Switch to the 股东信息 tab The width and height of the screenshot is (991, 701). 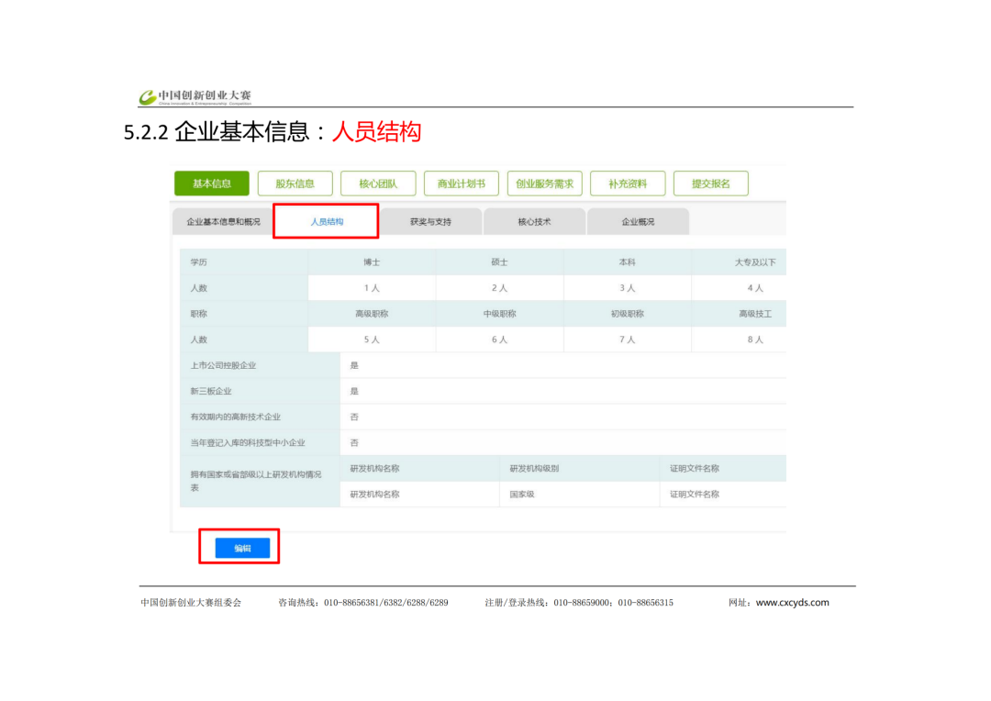pos(295,184)
